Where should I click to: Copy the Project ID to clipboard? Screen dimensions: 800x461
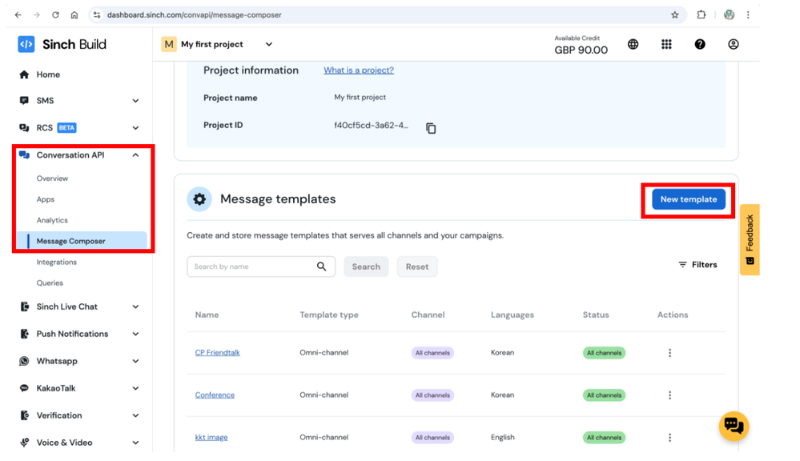point(431,128)
